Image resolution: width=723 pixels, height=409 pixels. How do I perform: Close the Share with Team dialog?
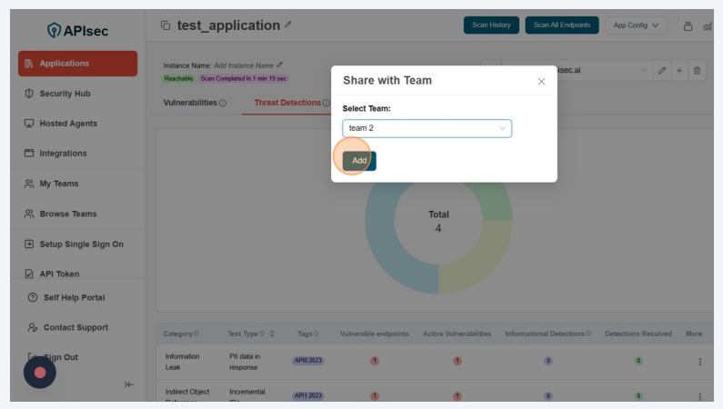click(541, 82)
